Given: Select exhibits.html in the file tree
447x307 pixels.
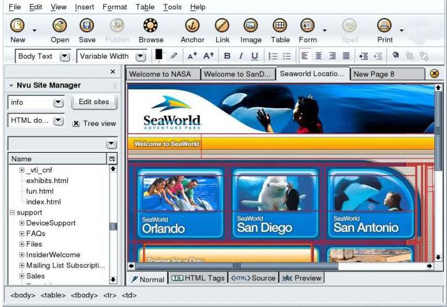Looking at the screenshot, I should 47,181.
